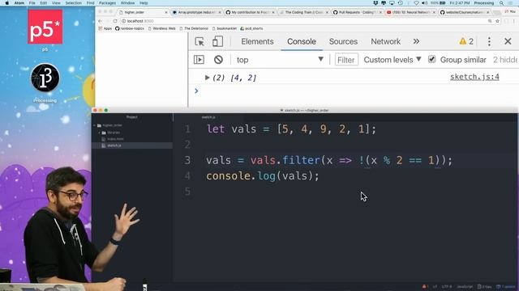Show more DevTools tabs with the chevrons
Screen dimensions: 519x291
[x=416, y=41]
